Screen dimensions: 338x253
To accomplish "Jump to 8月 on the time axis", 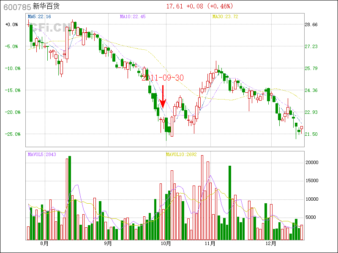I will pos(44,243).
